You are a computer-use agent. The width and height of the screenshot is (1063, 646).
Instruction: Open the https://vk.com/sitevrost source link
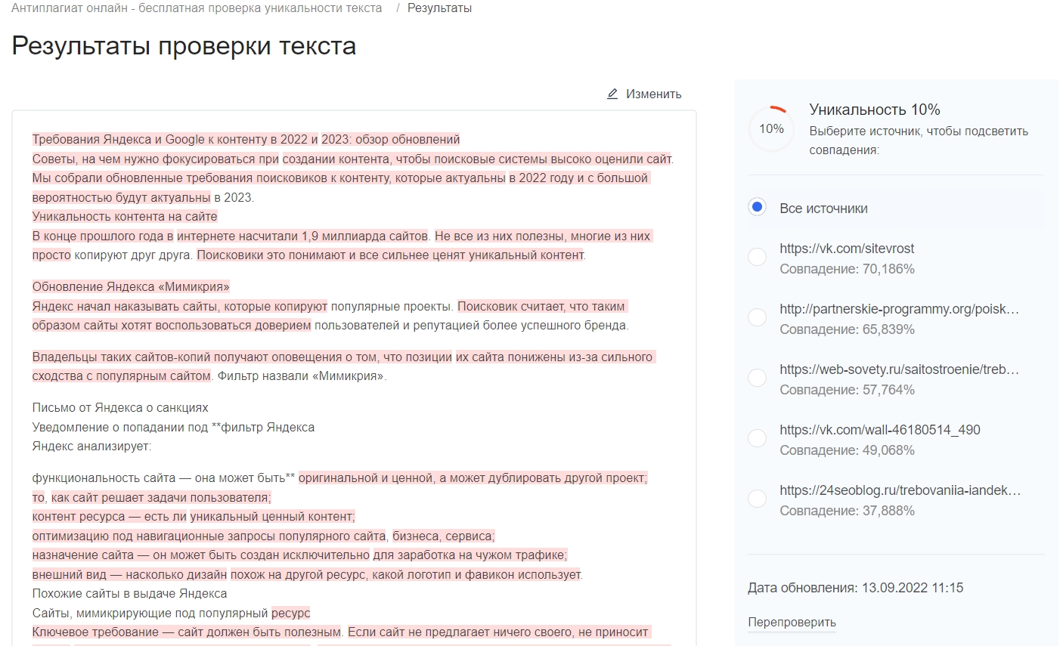[847, 249]
